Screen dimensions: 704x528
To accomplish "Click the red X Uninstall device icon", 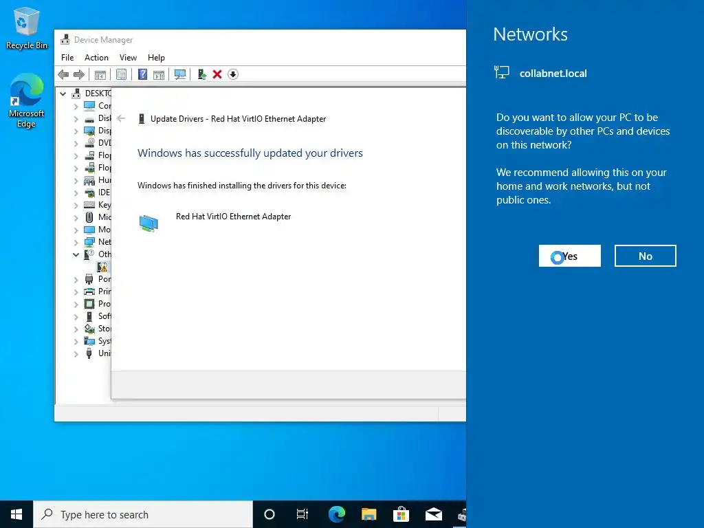I will (x=217, y=74).
